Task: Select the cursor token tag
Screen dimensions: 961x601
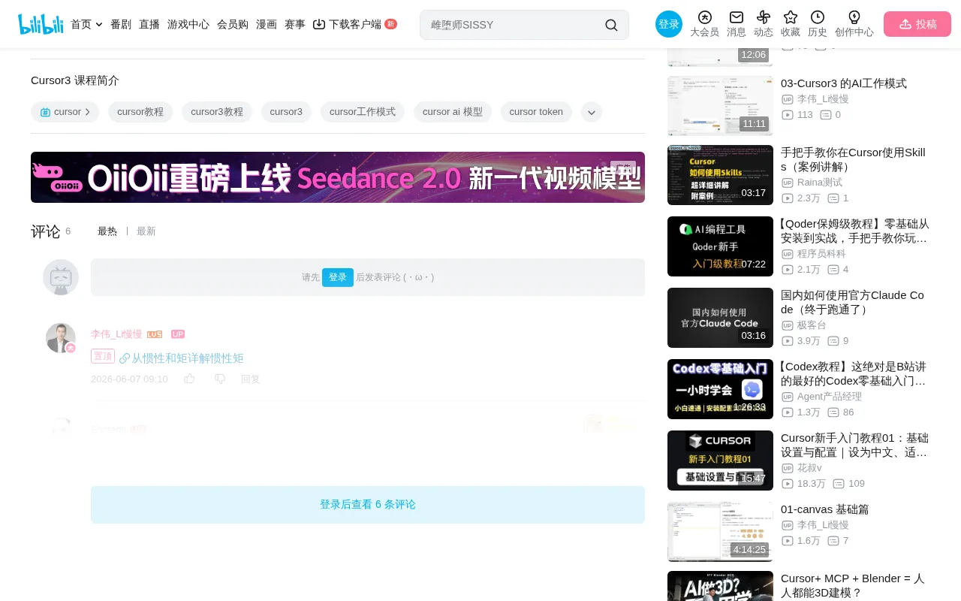Action: point(536,112)
